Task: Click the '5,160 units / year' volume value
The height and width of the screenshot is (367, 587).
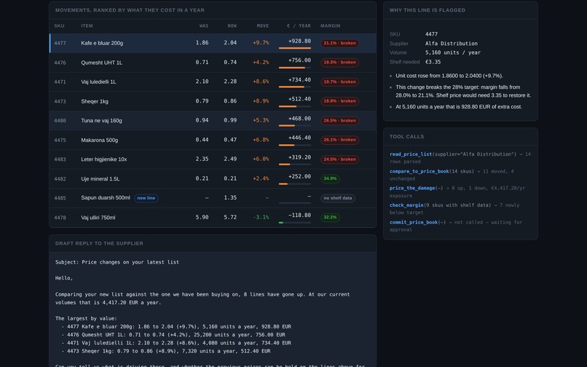Action: tap(452, 52)
